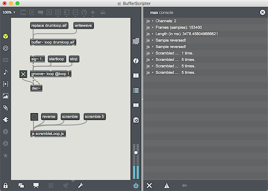Add a toggle object from top toolbar
This screenshot has height=191, width=268.
[x=49, y=12]
